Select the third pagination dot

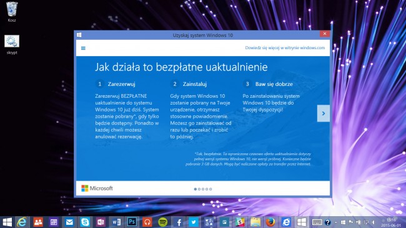(x=203, y=189)
